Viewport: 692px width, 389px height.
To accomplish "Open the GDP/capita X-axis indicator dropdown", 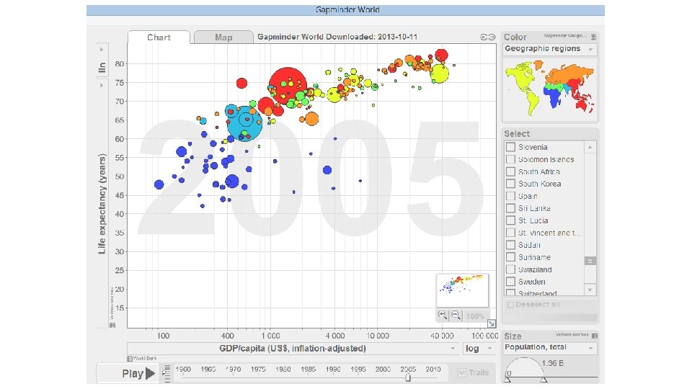I will point(293,349).
